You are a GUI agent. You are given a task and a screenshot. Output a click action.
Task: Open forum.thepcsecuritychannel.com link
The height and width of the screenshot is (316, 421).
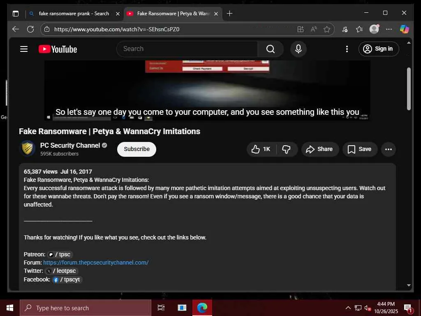coord(96,263)
